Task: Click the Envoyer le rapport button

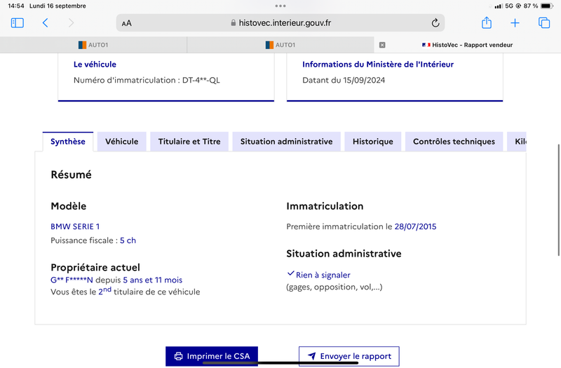Action: tap(349, 356)
